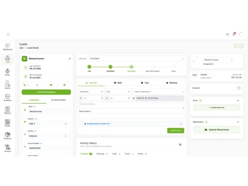The image size is (248, 186).
Task: Open the Lead Info tab
Action: point(34,100)
